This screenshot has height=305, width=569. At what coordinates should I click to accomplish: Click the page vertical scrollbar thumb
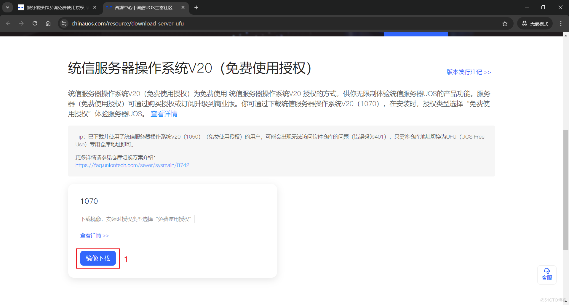point(566,190)
